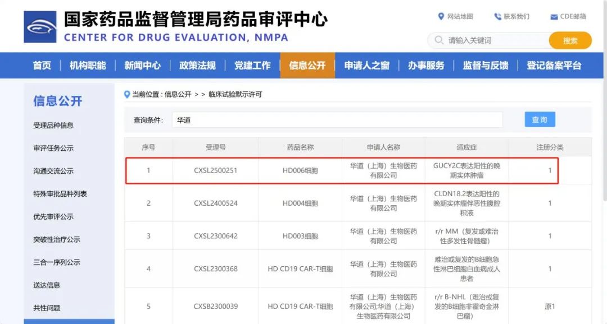
Task: Click the location pin icon in the breadcrumb
Action: tap(127, 94)
